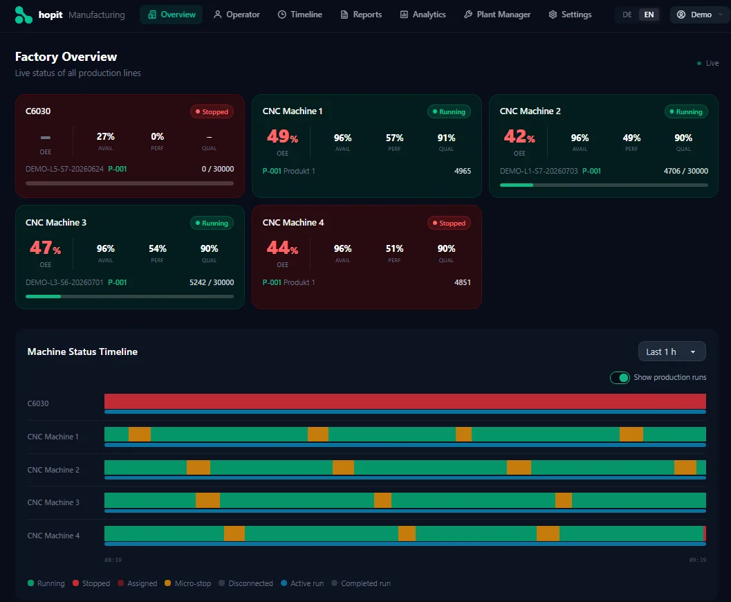
Task: Click C6030 27% AVAIL value
Action: click(x=105, y=136)
